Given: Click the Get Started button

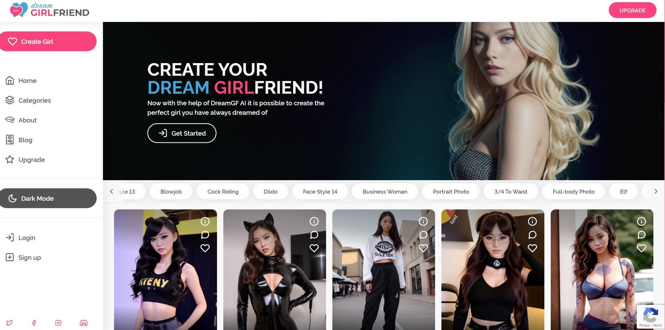Looking at the screenshot, I should 182,133.
